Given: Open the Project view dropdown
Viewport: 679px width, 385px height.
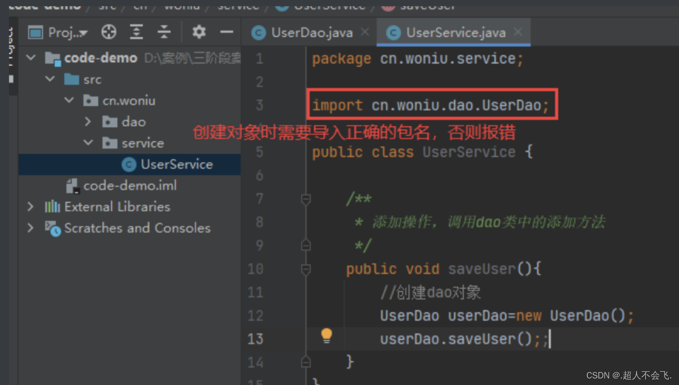Looking at the screenshot, I should click(x=67, y=33).
